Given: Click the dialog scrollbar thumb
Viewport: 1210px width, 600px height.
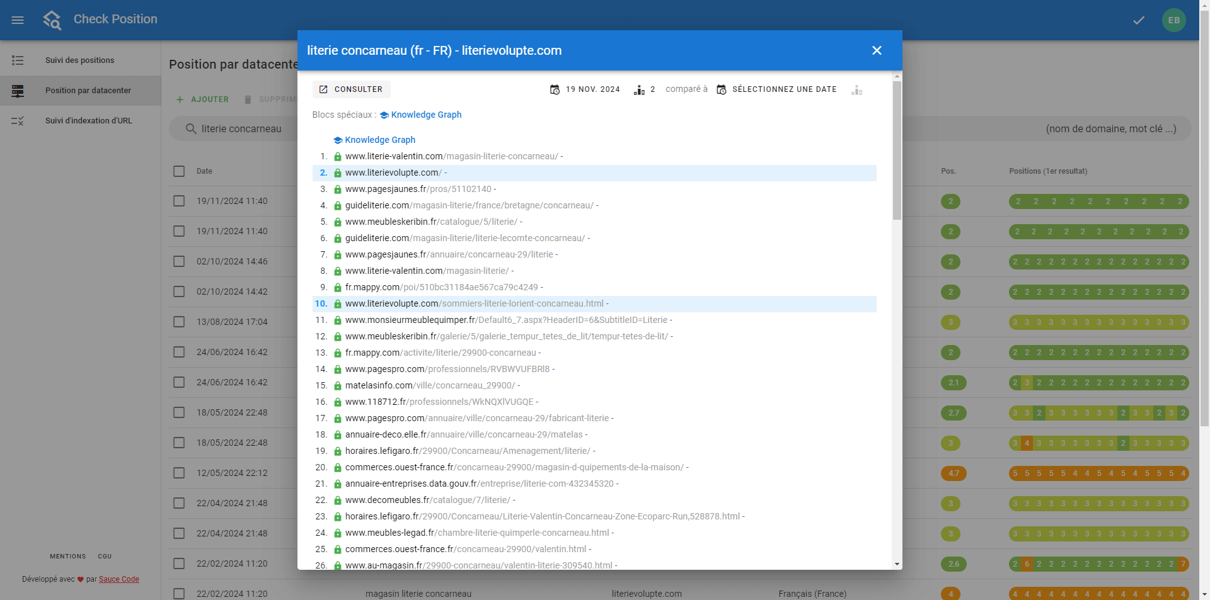Looking at the screenshot, I should coord(897,150).
